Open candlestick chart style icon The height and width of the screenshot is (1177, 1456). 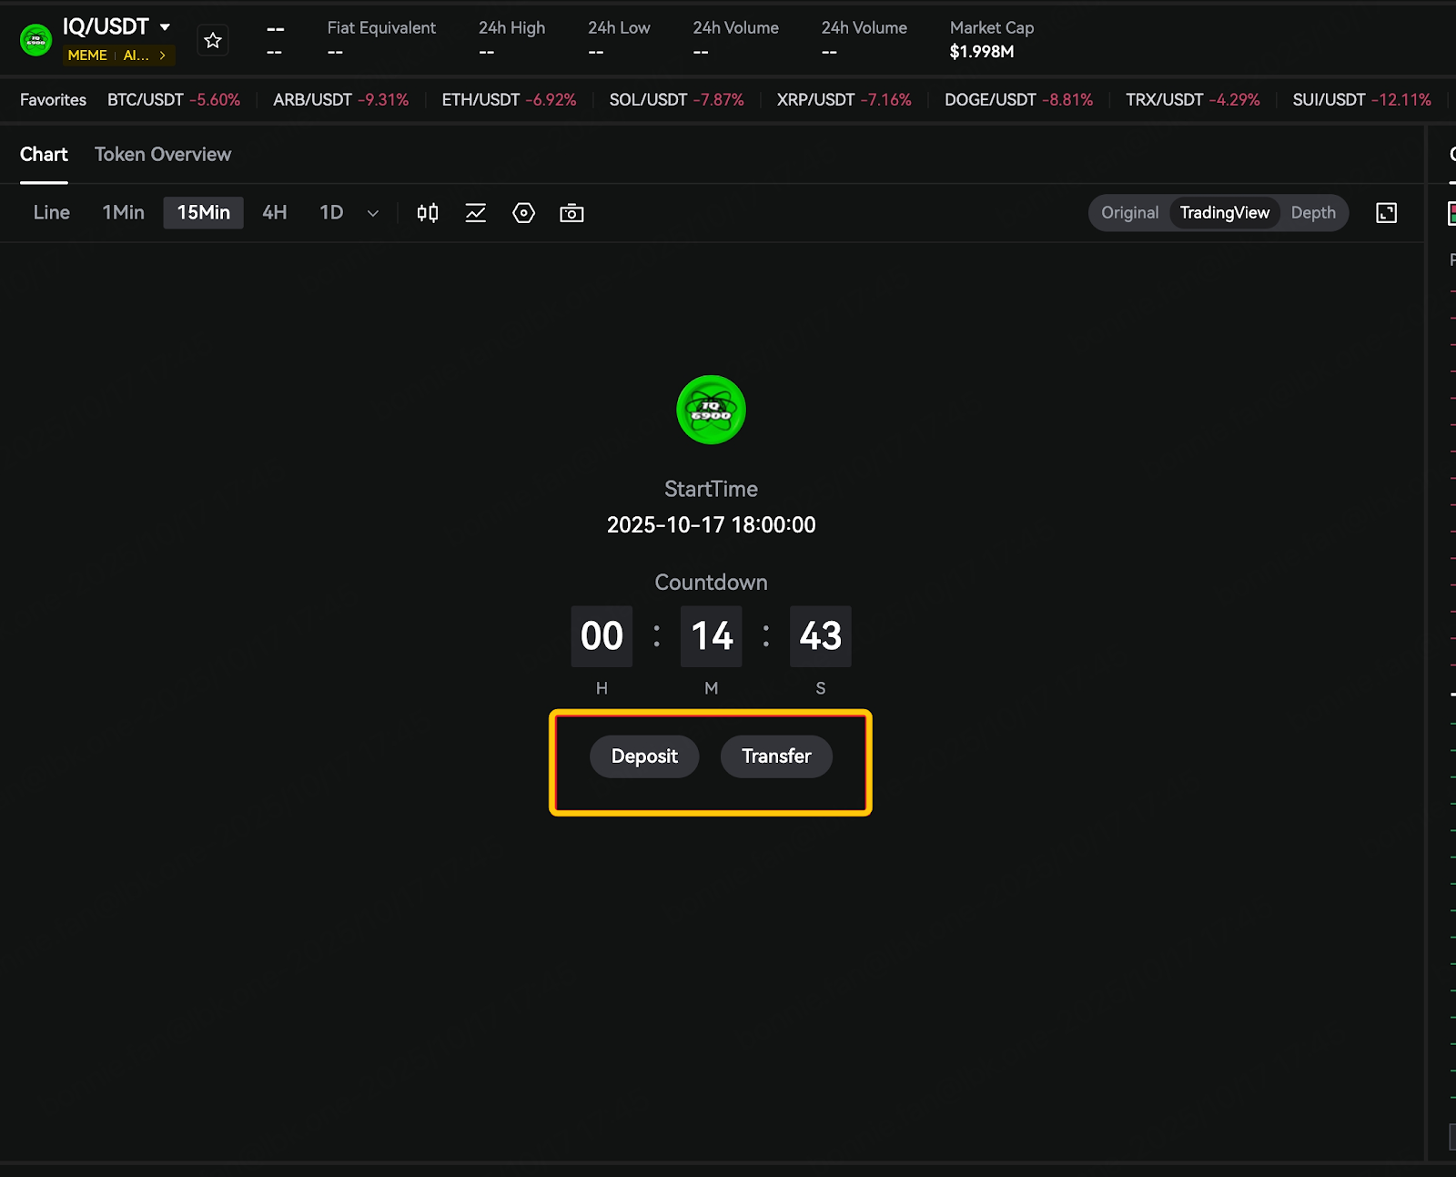(x=427, y=213)
